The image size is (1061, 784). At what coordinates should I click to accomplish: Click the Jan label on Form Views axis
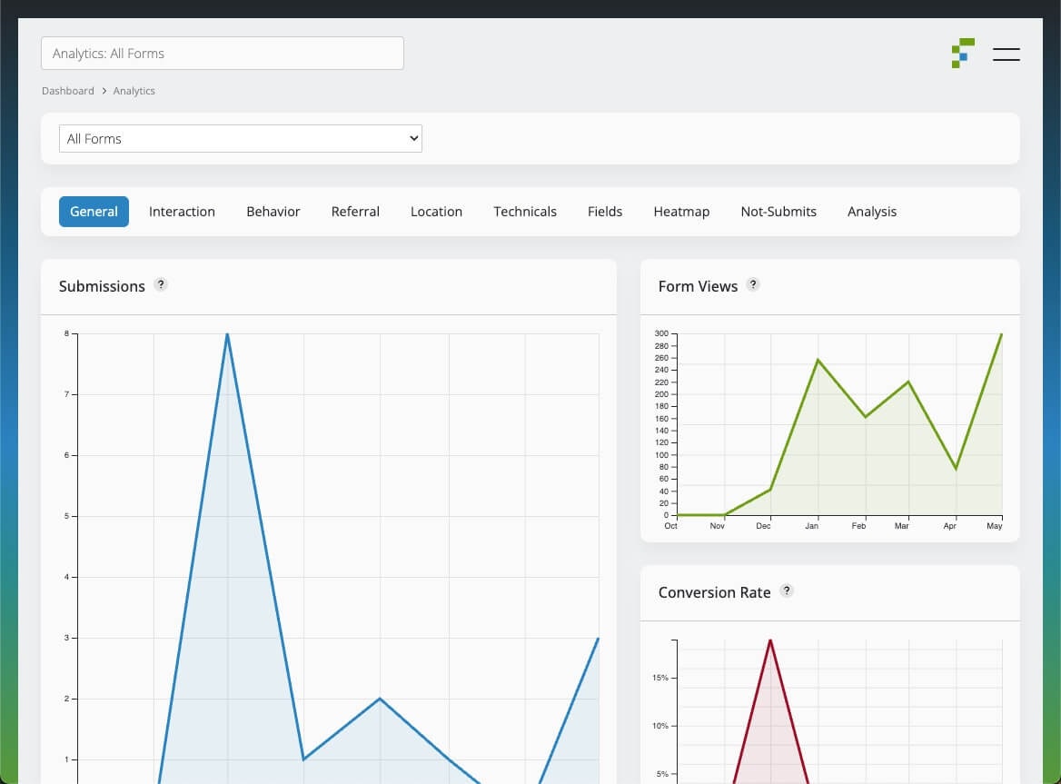811,526
